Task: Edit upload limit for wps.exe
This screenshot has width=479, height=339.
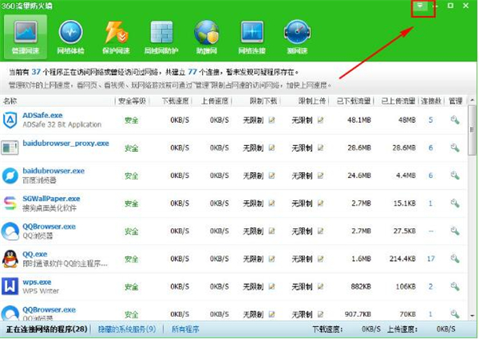Action: (x=320, y=286)
